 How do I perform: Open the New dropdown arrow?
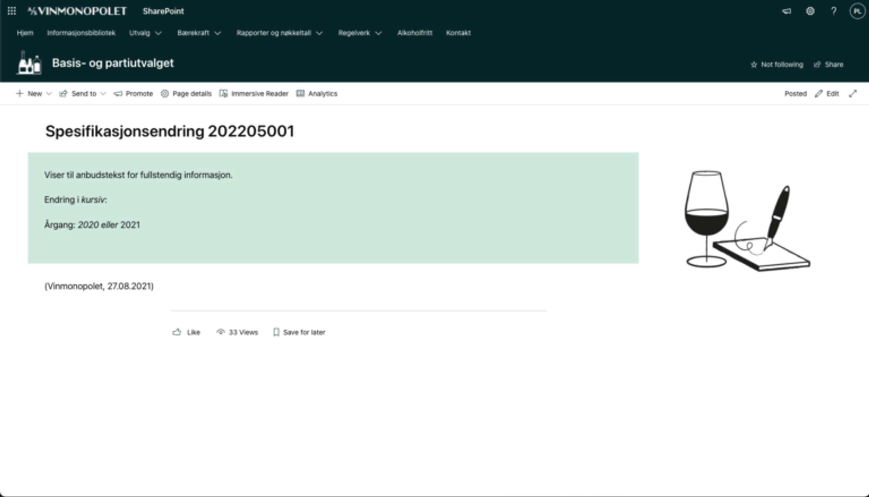49,93
